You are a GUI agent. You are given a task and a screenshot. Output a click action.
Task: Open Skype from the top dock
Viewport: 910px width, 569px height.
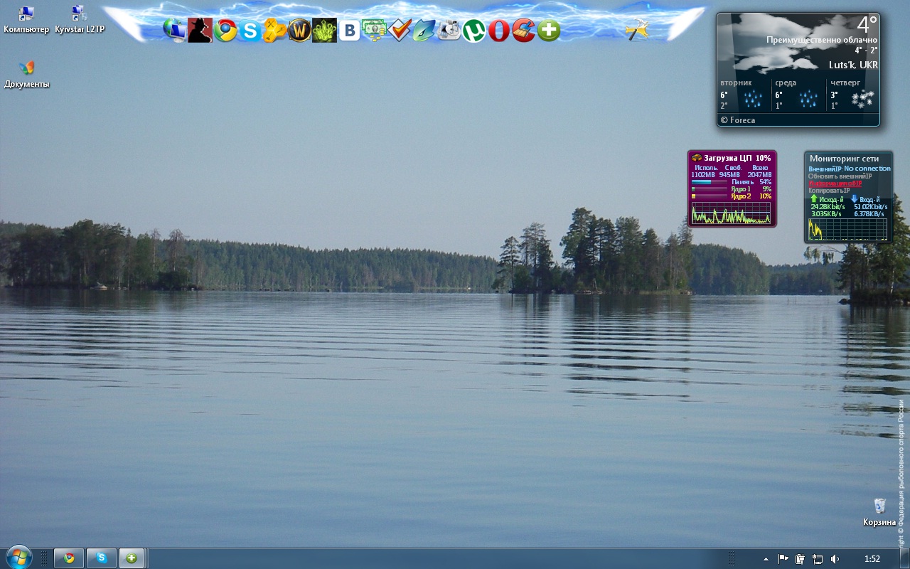[x=250, y=31]
